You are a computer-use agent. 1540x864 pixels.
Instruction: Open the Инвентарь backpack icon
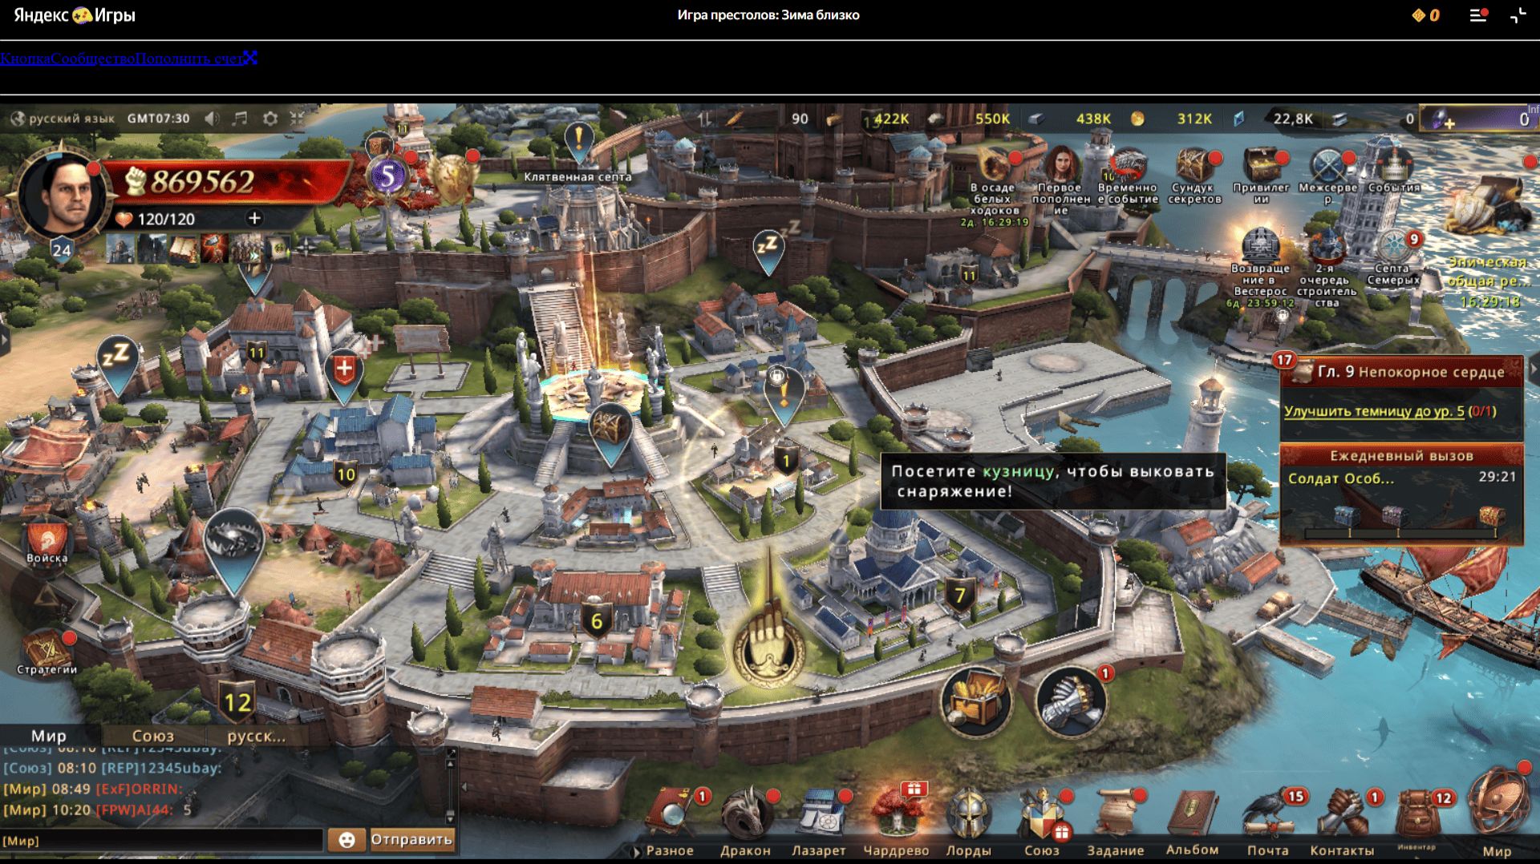[x=1416, y=814]
